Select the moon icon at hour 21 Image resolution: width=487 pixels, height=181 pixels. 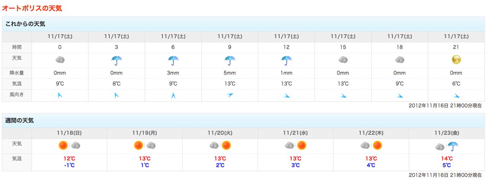[x=456, y=60]
